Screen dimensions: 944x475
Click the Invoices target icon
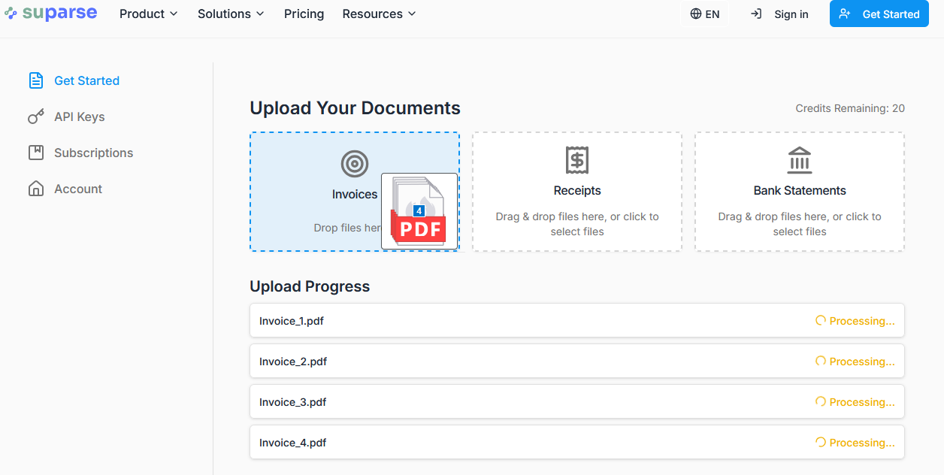pyautogui.click(x=355, y=163)
